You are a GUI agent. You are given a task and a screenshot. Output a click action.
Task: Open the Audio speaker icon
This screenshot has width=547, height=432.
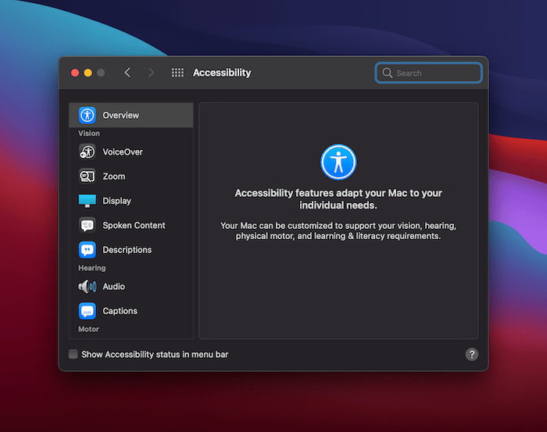click(87, 287)
